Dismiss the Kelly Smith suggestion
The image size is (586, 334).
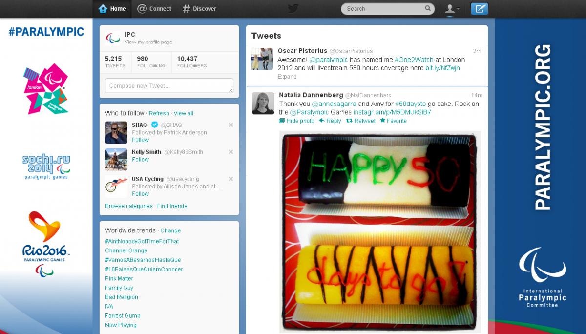(x=231, y=152)
